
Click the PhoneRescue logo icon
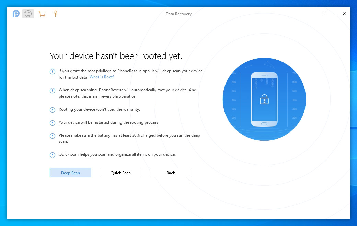pyautogui.click(x=16, y=14)
